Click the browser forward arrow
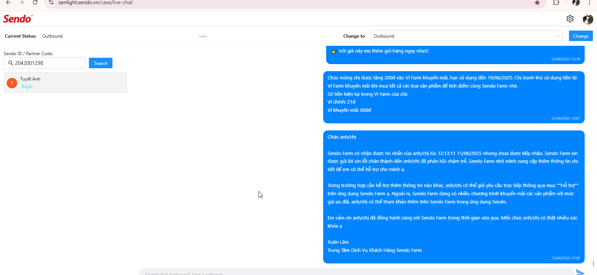This screenshot has width=597, height=275. pos(22,3)
